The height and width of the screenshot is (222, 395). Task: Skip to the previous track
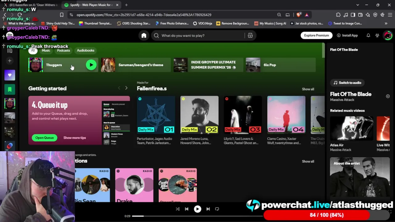click(187, 209)
